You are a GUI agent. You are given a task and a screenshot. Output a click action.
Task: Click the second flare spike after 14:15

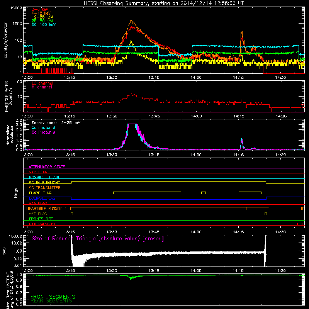click(x=242, y=32)
